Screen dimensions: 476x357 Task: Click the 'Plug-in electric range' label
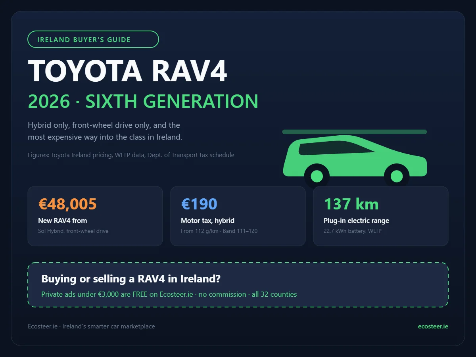(356, 221)
